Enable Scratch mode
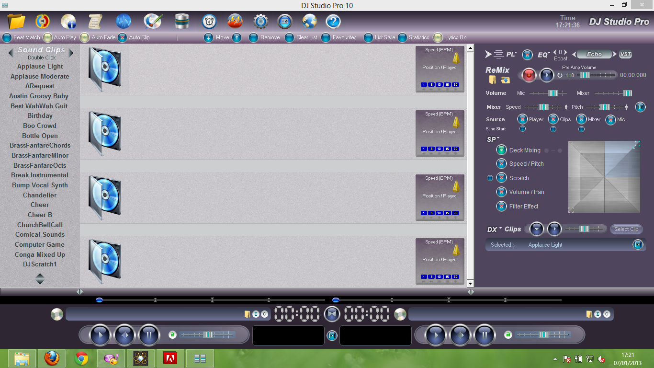Image resolution: width=654 pixels, height=368 pixels. point(501,178)
